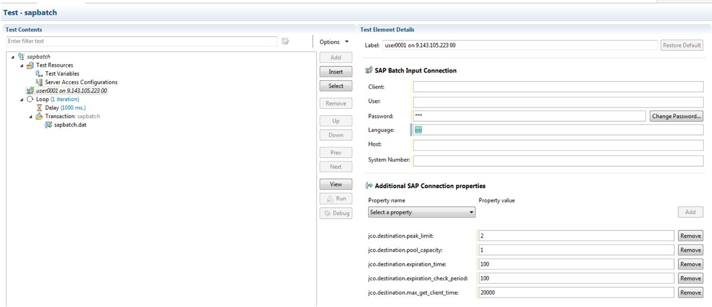Image resolution: width=712 pixels, height=307 pixels.
Task: Click the Client input field
Action: coord(558,87)
